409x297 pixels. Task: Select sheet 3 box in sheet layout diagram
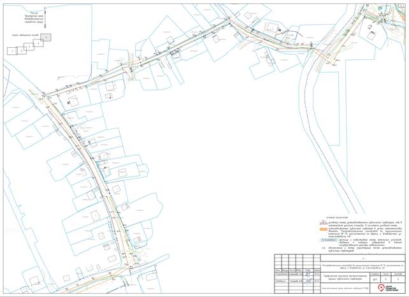pyautogui.click(x=29, y=47)
